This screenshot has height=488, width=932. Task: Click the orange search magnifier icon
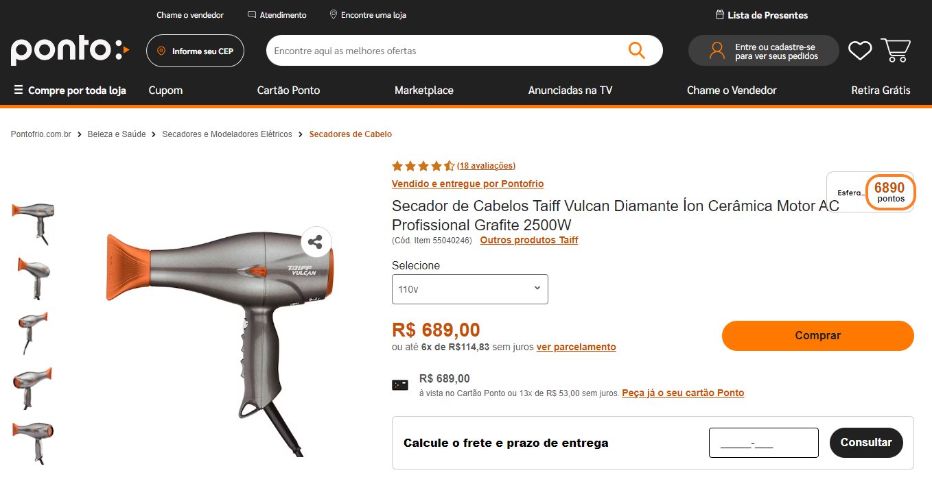pyautogui.click(x=637, y=50)
